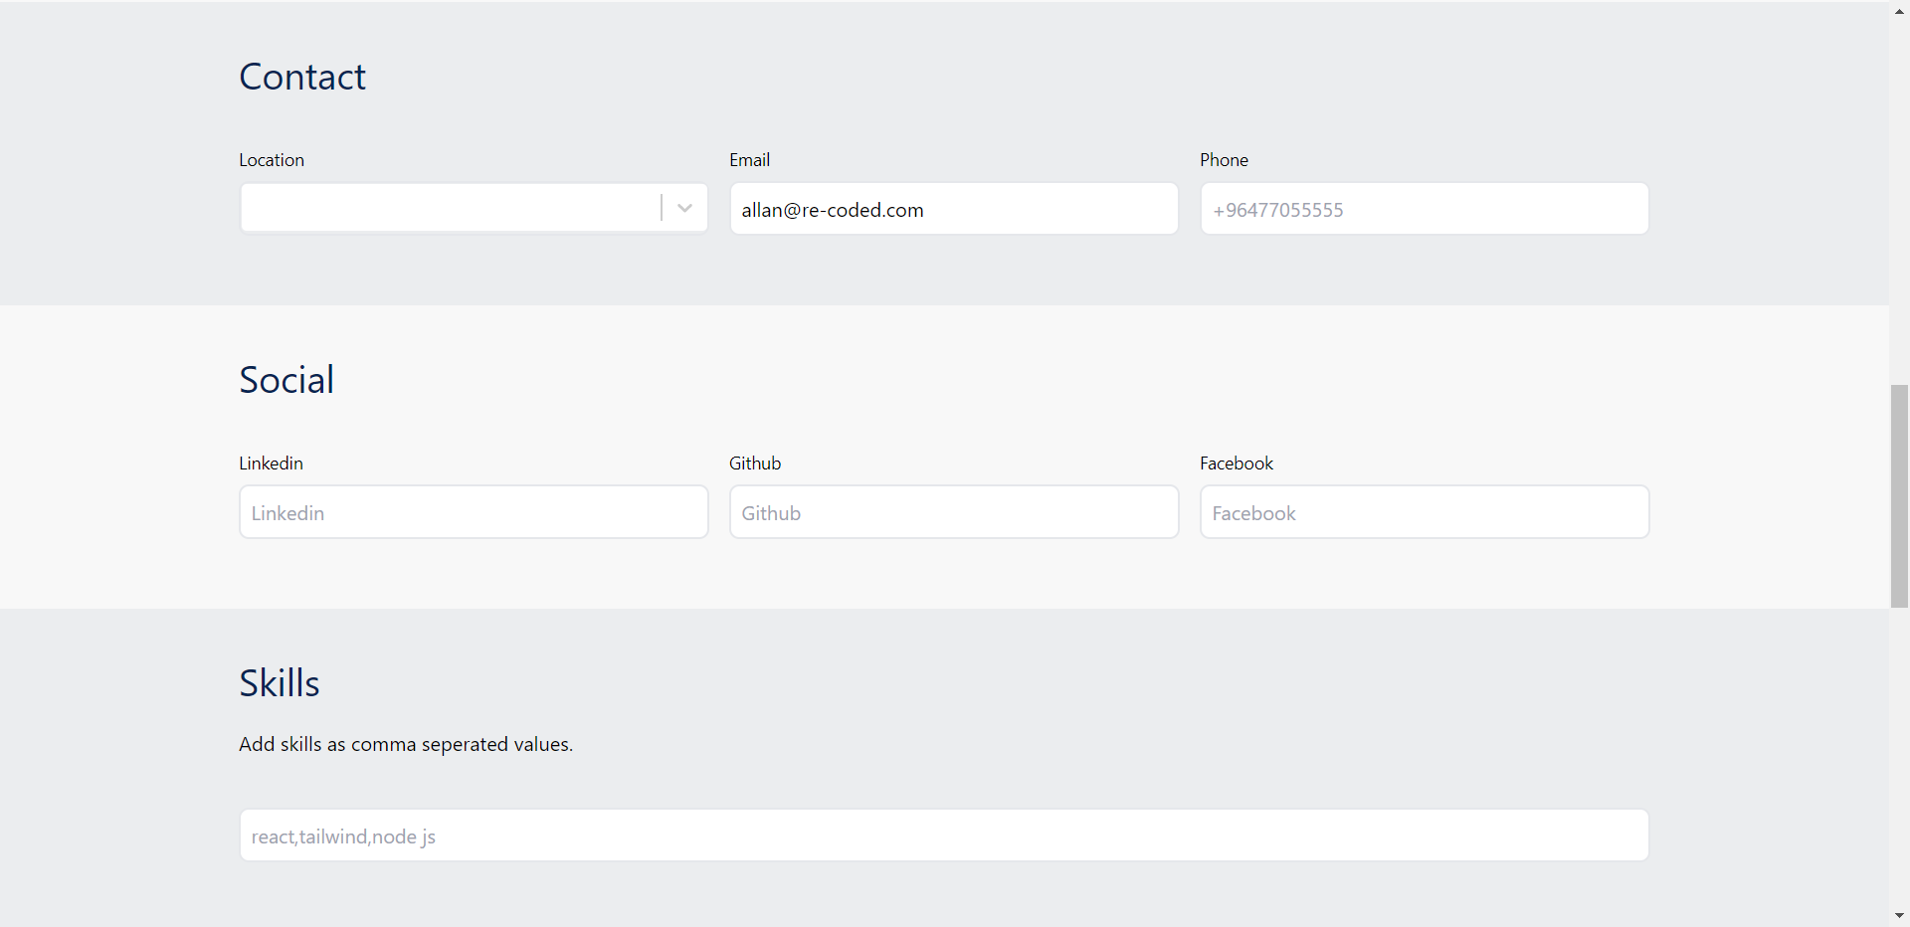The height and width of the screenshot is (927, 1910).
Task: Click the Facebook field label
Action: (x=1236, y=463)
